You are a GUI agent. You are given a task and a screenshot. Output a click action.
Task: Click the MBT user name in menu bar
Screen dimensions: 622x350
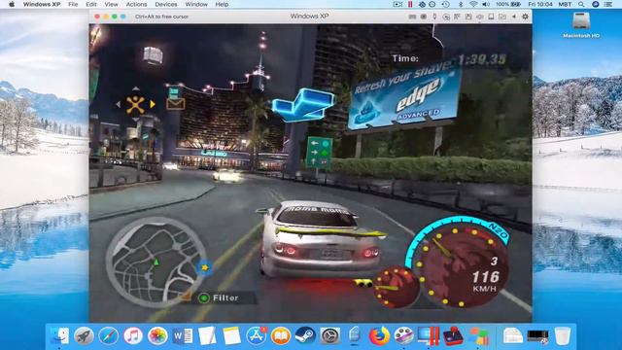tap(565, 4)
